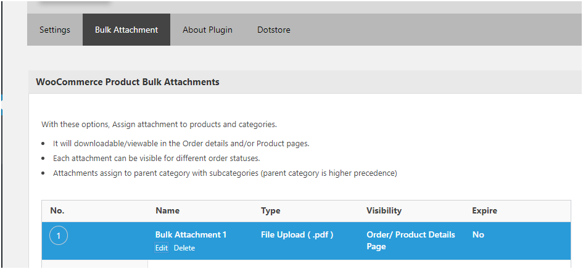Switch to the About Plugin tab
The width and height of the screenshot is (583, 269).
tap(207, 30)
